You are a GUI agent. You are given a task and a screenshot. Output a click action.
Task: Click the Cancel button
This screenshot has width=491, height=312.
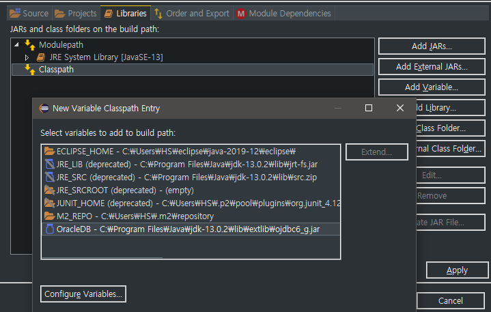[450, 300]
